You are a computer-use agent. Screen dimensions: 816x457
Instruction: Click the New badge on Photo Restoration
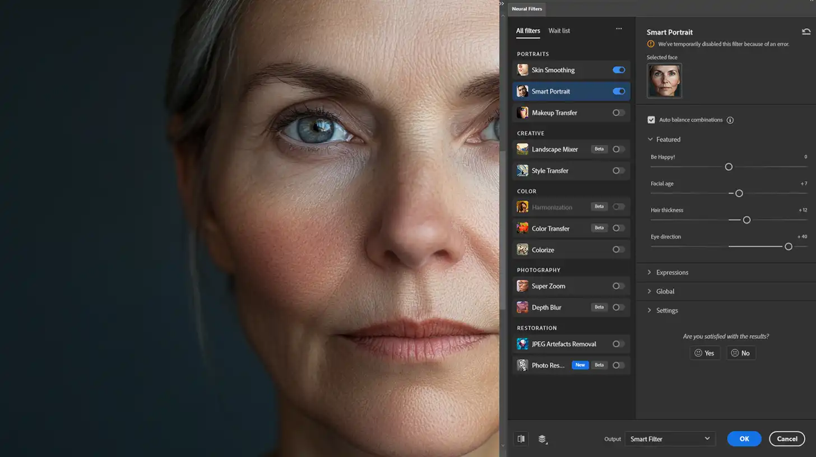coord(580,365)
